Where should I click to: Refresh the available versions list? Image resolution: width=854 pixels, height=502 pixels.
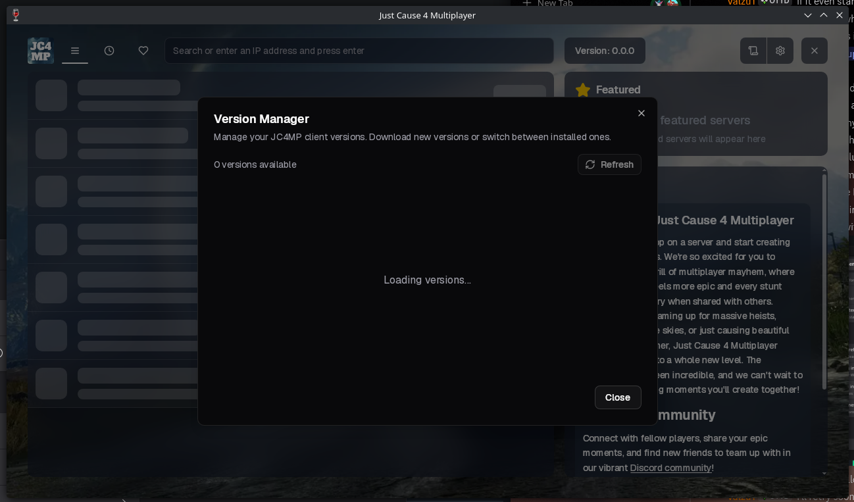[609, 164]
